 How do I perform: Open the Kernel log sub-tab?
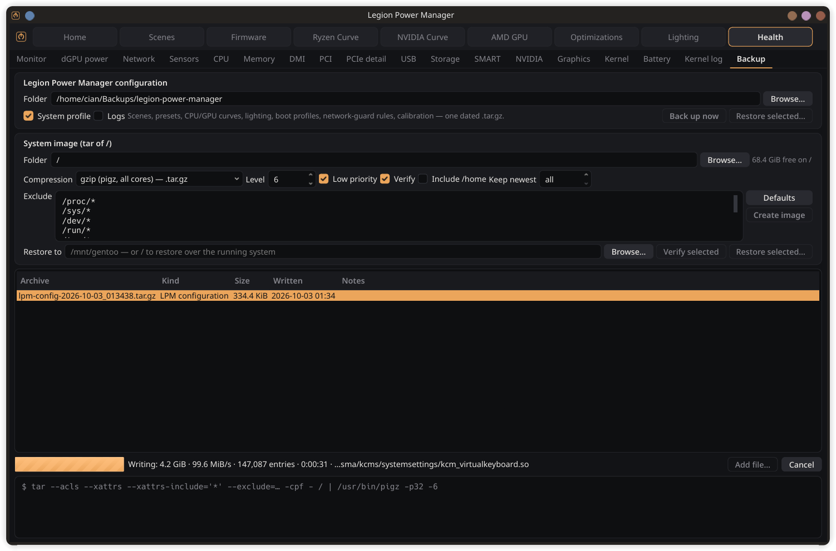pyautogui.click(x=704, y=59)
